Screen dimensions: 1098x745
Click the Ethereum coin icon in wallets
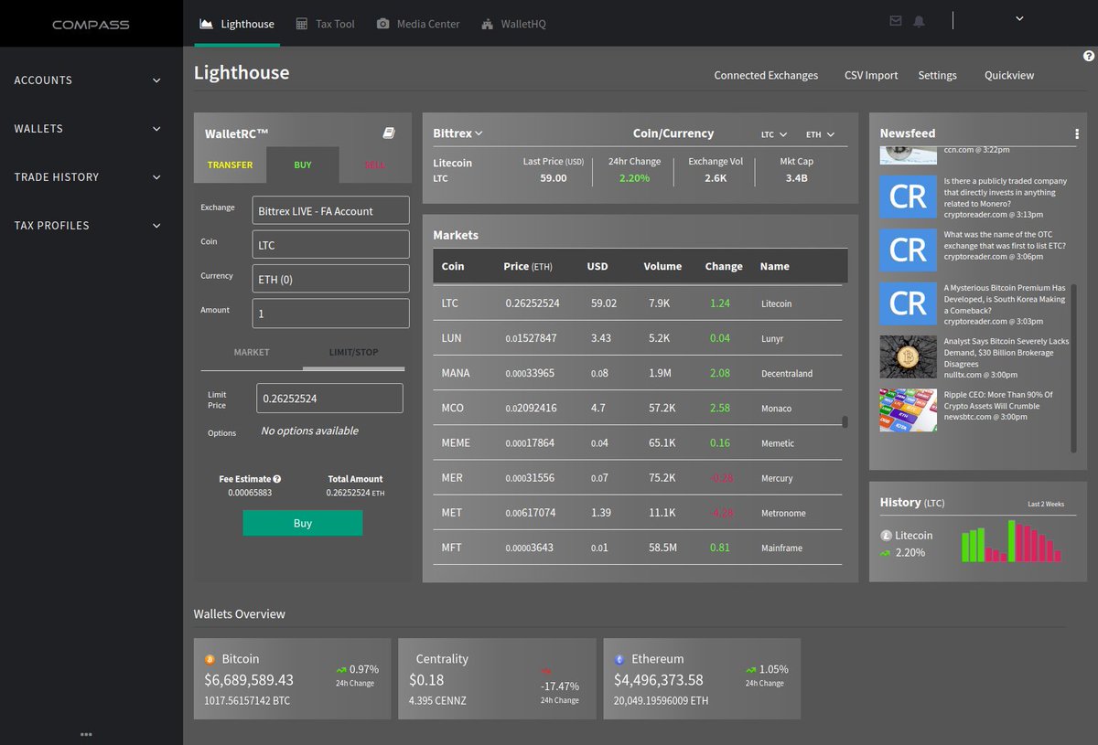point(619,659)
